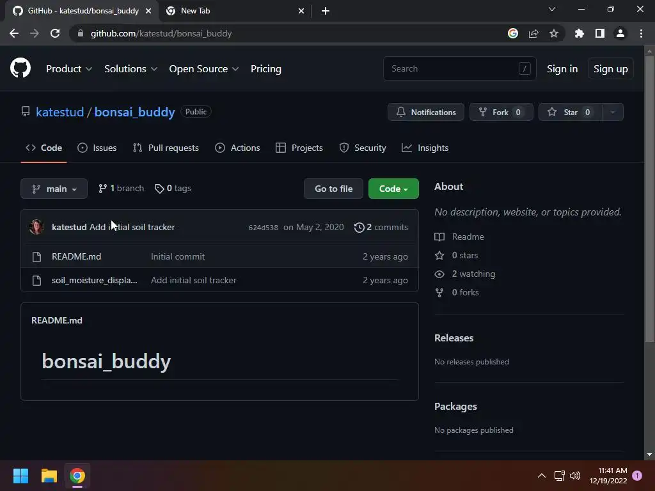
Task: Open Windows Start menu
Action: point(20,476)
